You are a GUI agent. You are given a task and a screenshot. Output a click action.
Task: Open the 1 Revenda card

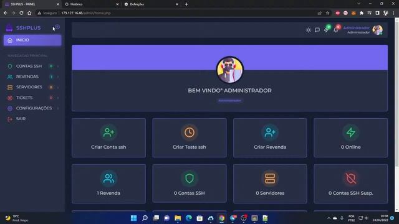tap(108, 184)
